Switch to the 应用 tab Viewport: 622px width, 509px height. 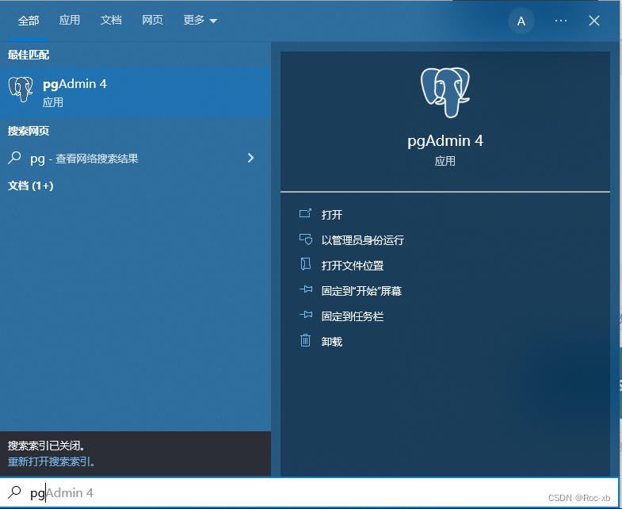70,20
